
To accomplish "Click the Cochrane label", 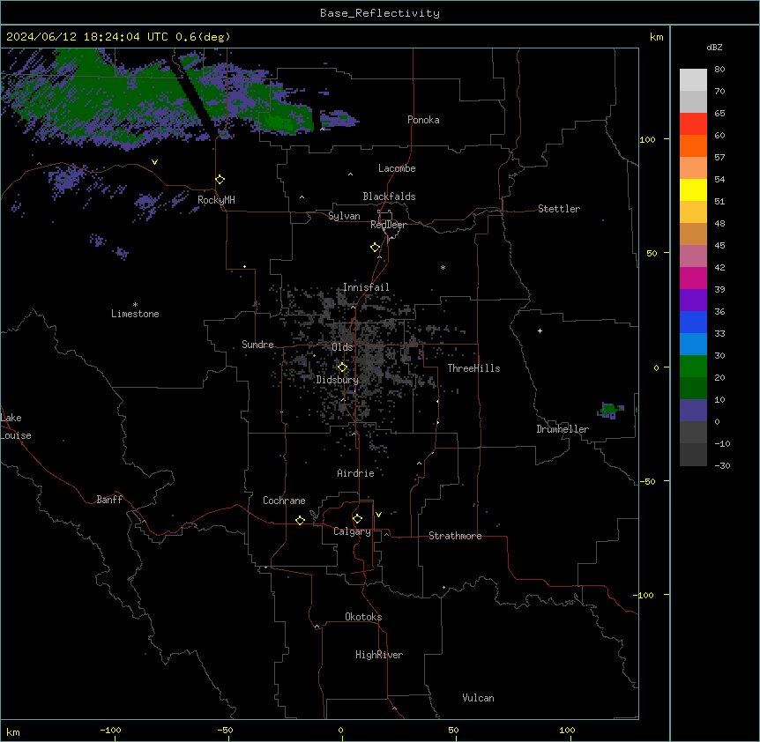I will 284,501.
